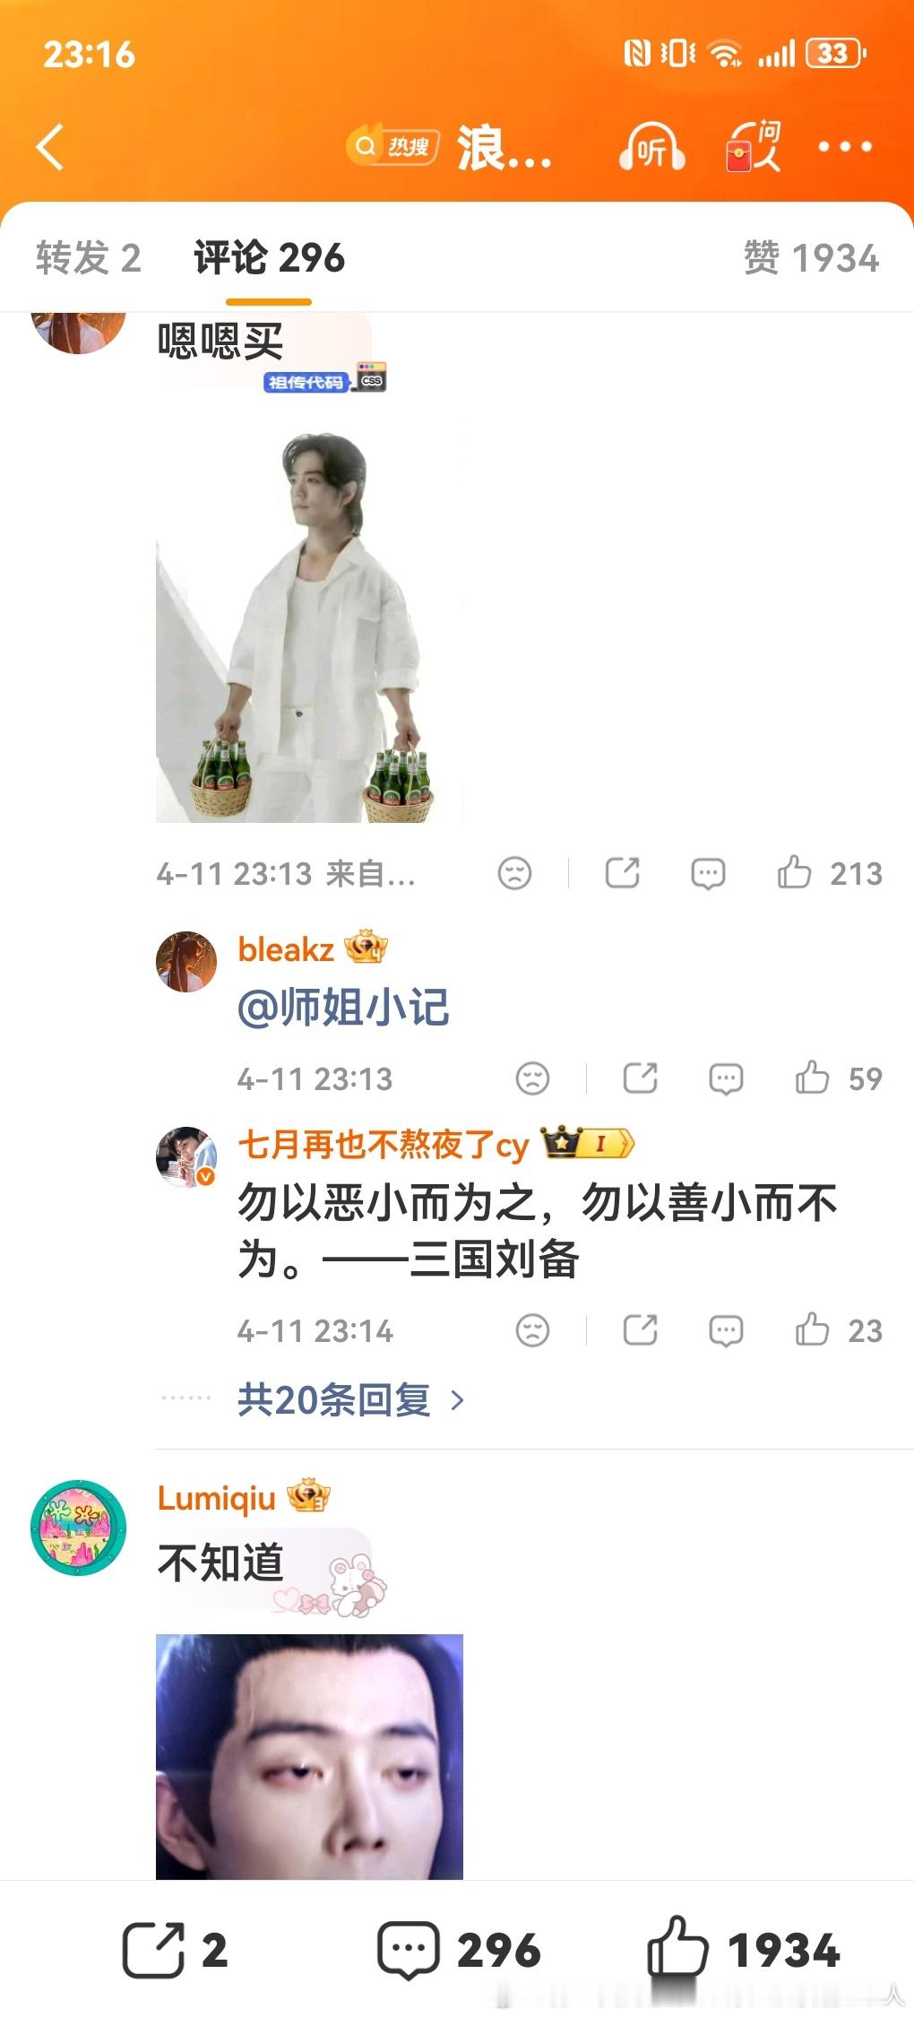Tap the bottom bar repost button 2
This screenshot has width=914, height=2017.
175,1951
